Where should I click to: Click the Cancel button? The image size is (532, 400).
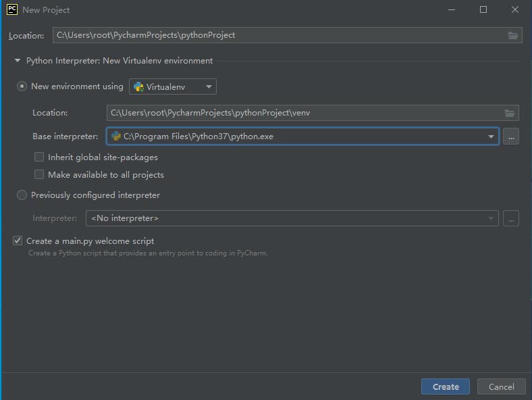[501, 386]
